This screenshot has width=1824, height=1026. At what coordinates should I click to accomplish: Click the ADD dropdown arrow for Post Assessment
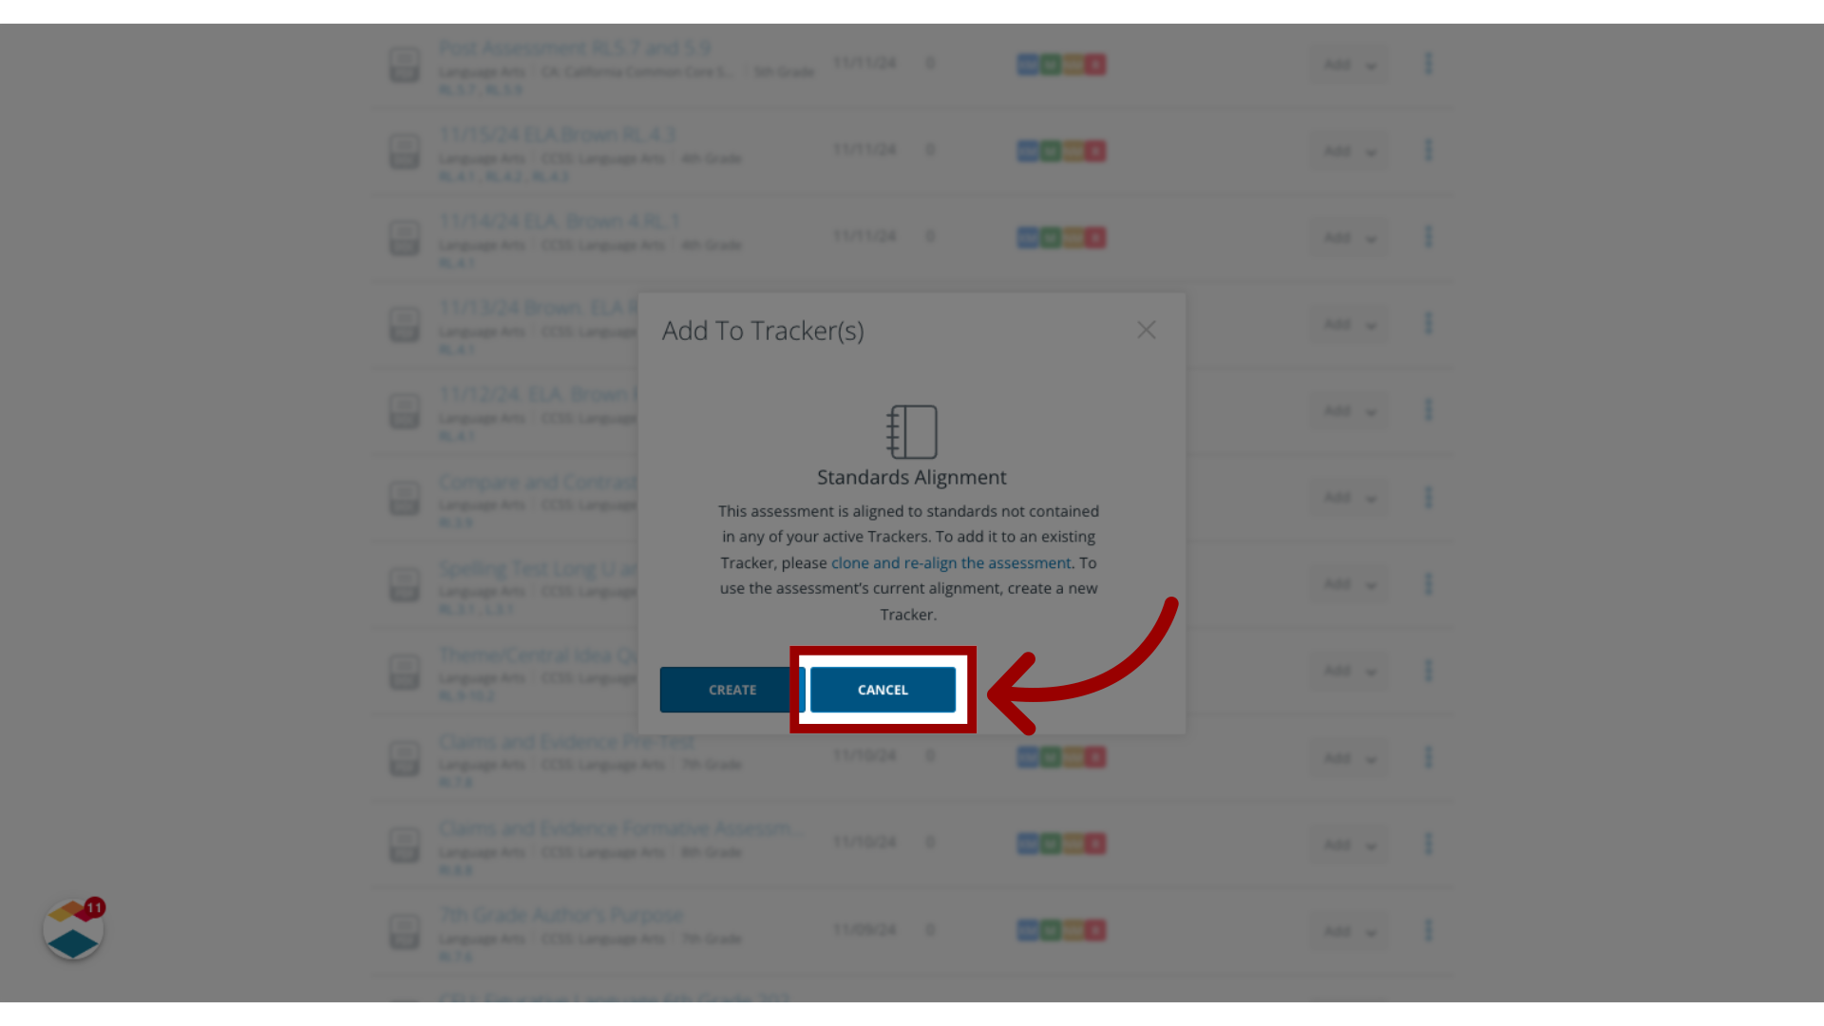(1369, 63)
